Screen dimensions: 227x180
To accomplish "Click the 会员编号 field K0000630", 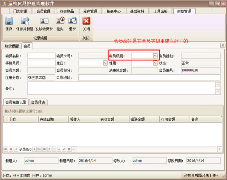I will click(201, 70).
